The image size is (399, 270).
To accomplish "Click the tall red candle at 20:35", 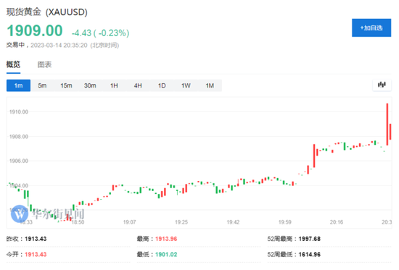I will point(387,125).
